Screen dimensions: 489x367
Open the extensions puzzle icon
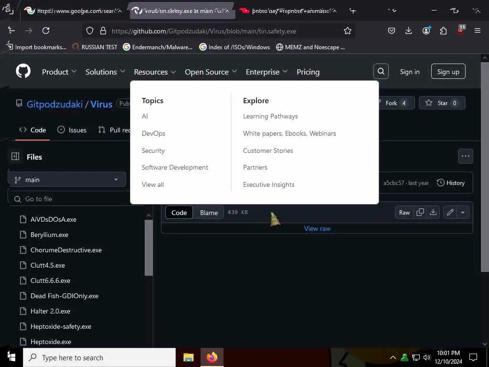[443, 31]
